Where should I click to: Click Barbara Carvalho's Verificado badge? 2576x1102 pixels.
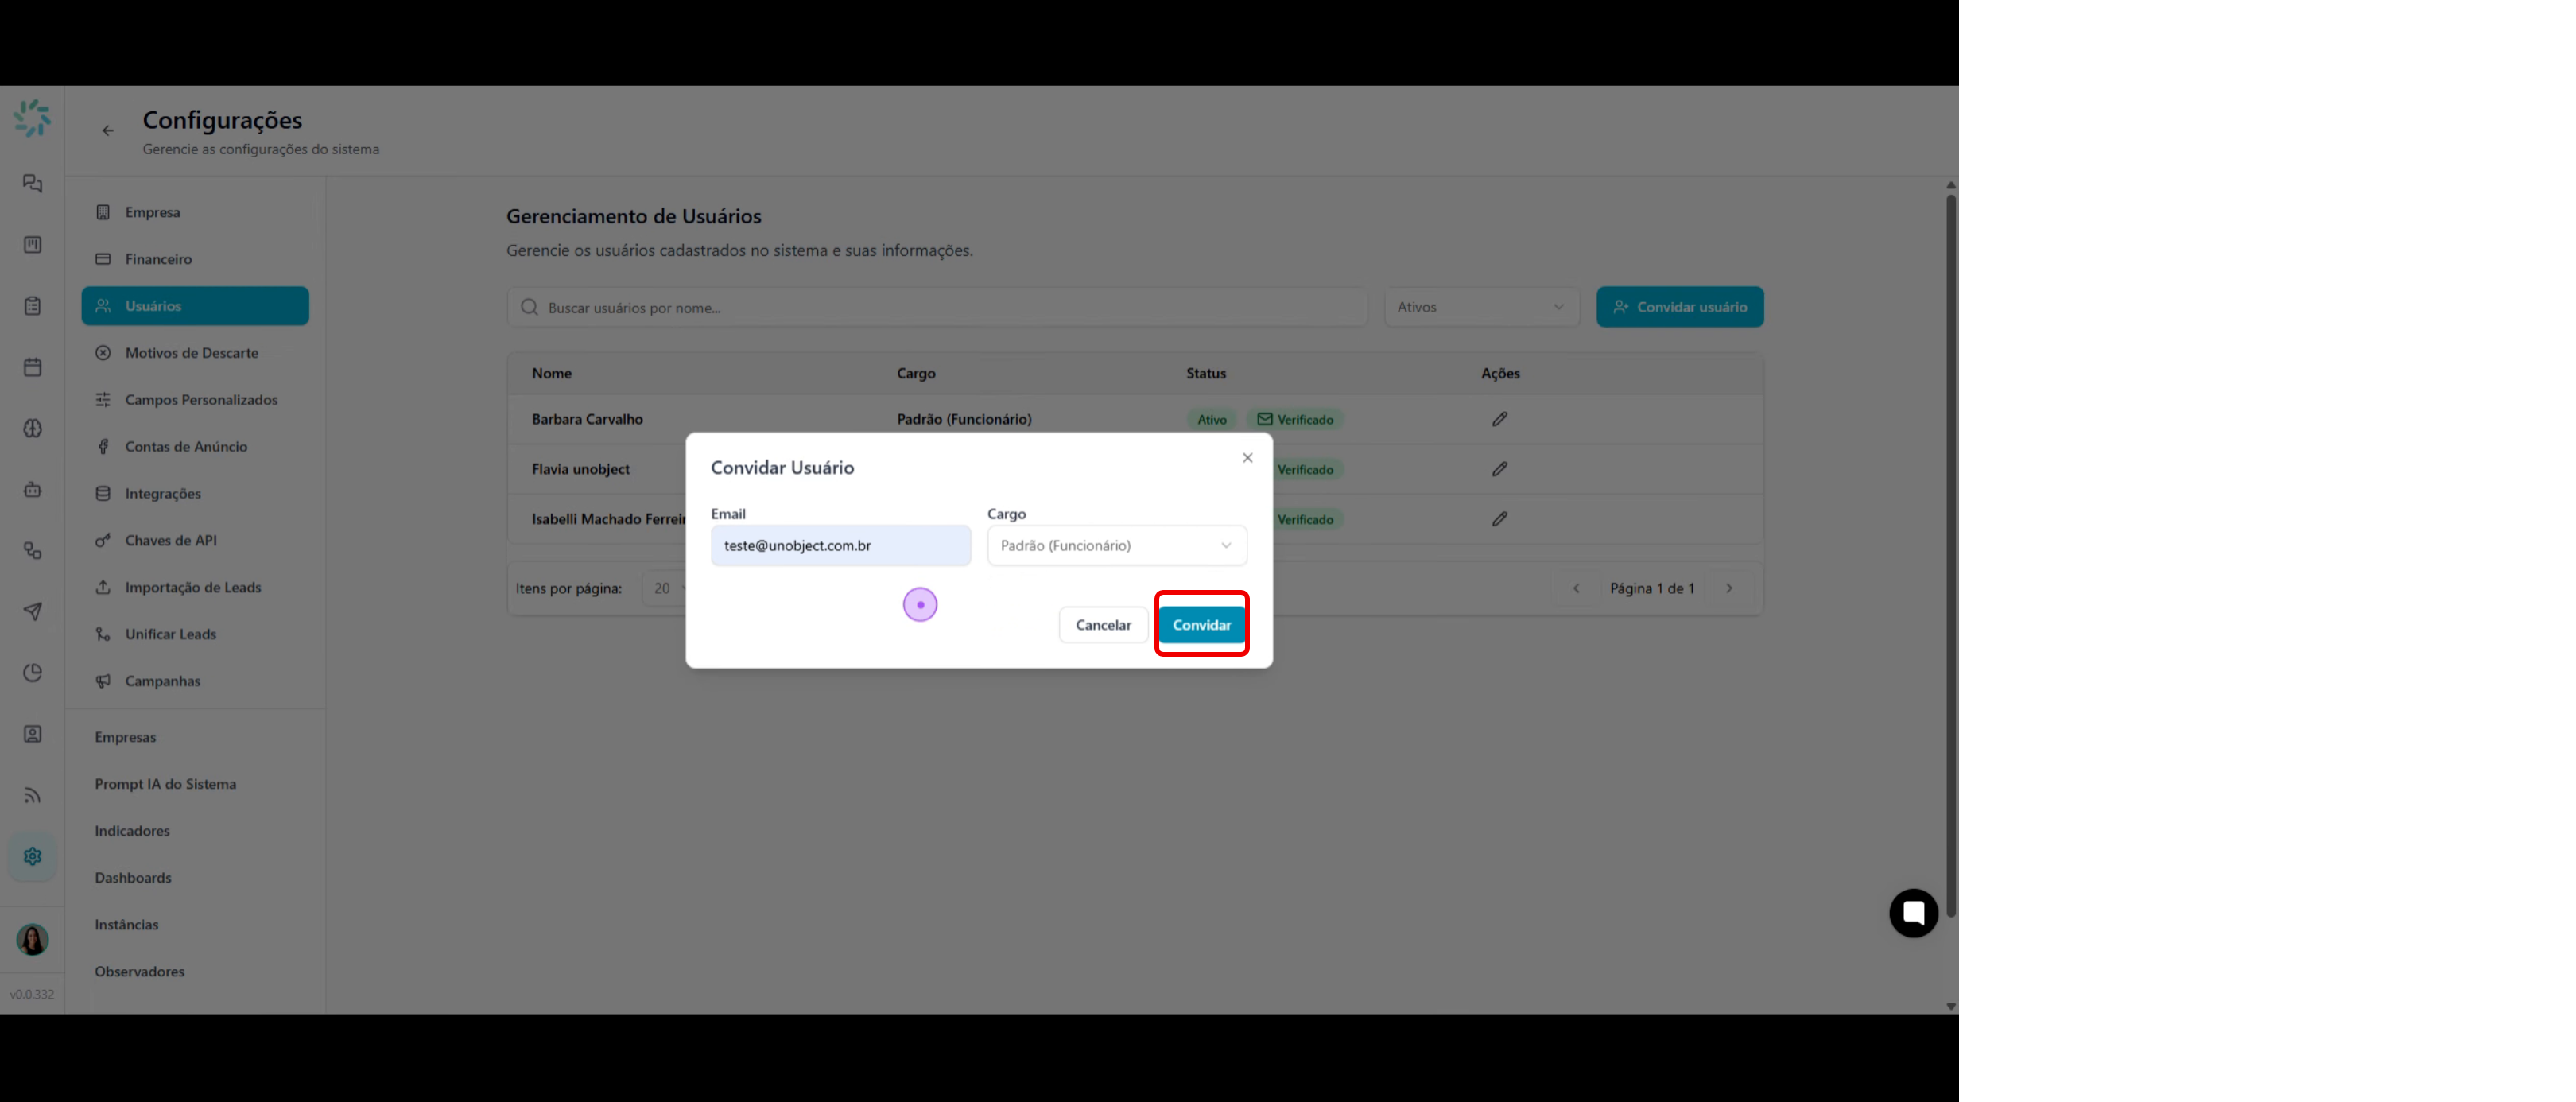coord(1295,419)
